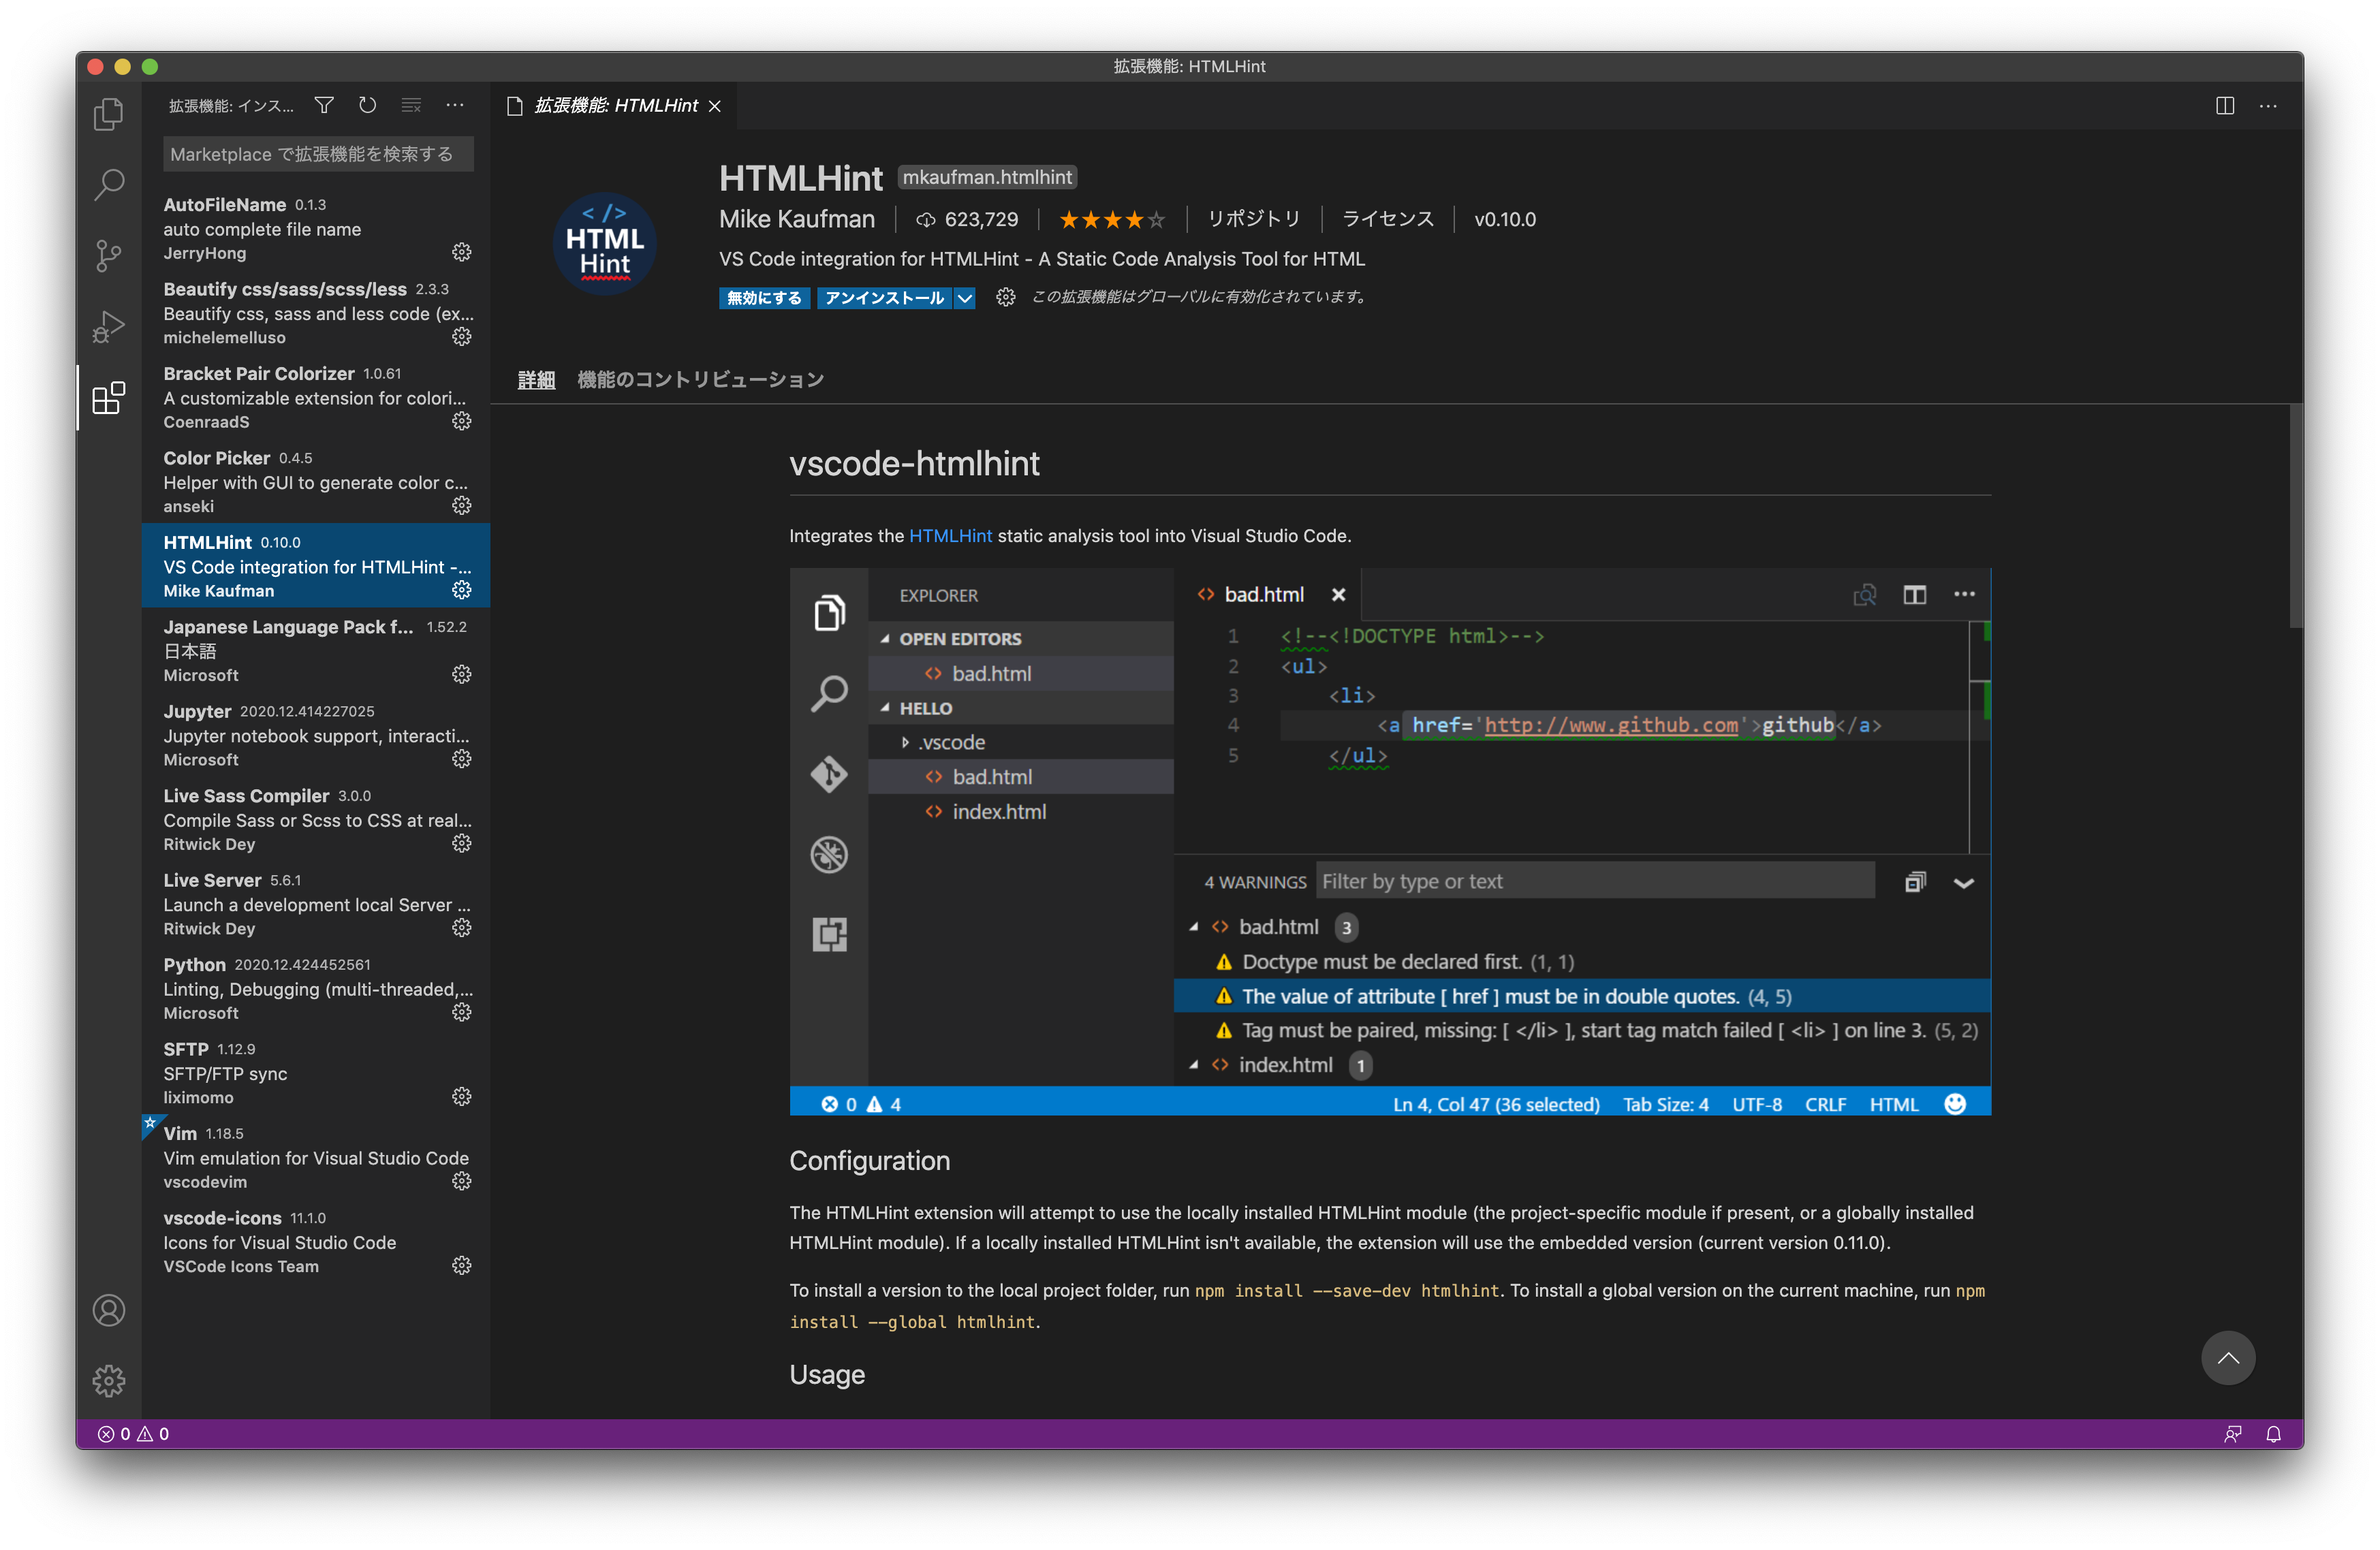Open Live Sass Compiler manage gear

pos(461,843)
